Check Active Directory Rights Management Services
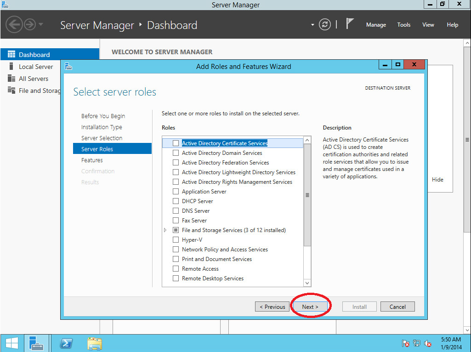Screen dimensions: 471x352 click(x=176, y=182)
